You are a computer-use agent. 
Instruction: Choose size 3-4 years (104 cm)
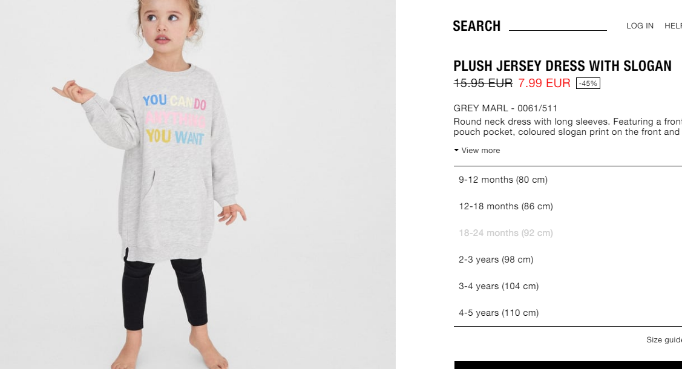[568, 286]
